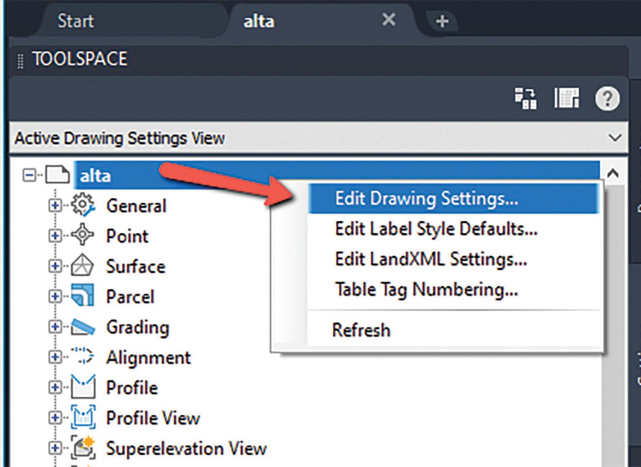Open the Toolspace help icon
641x467 pixels.
coord(607,99)
